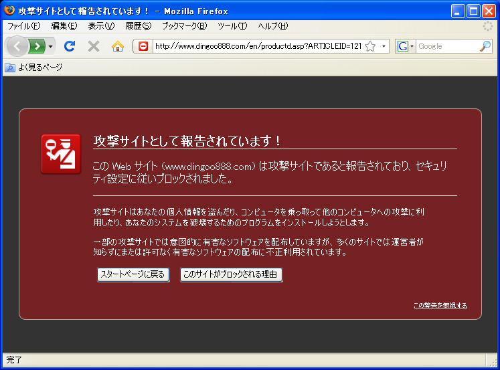Screen dimensions: 500x370
Task: Click the URL address field
Action: 258,47
